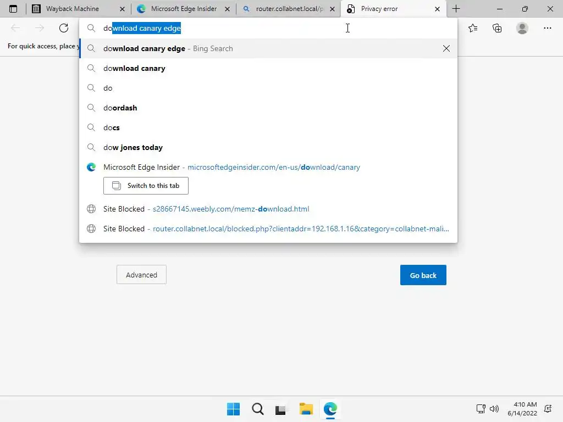Remove the 'download canary edge' suggestion
Image resolution: width=563 pixels, height=422 pixels.
[446, 48]
